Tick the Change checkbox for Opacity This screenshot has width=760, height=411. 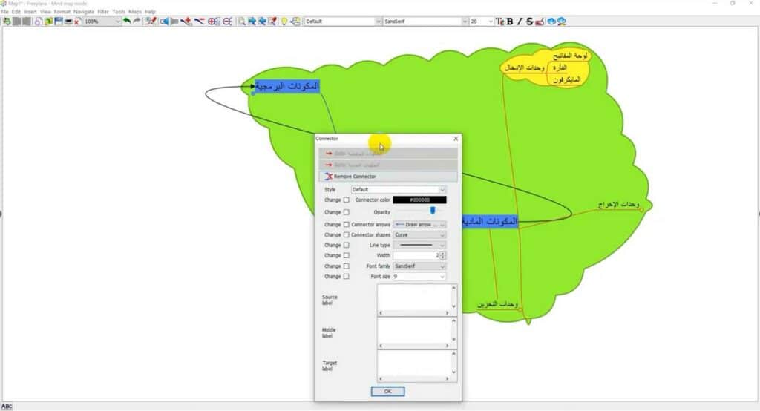[x=346, y=211]
